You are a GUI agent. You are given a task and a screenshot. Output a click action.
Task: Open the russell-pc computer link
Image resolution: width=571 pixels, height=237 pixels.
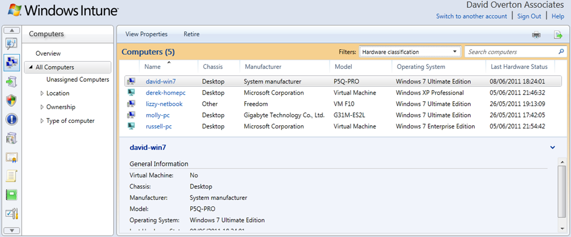[x=159, y=126]
